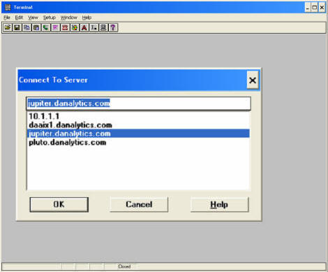Click the Save floppy disk icon
This screenshot has height=272, width=328.
point(17,28)
